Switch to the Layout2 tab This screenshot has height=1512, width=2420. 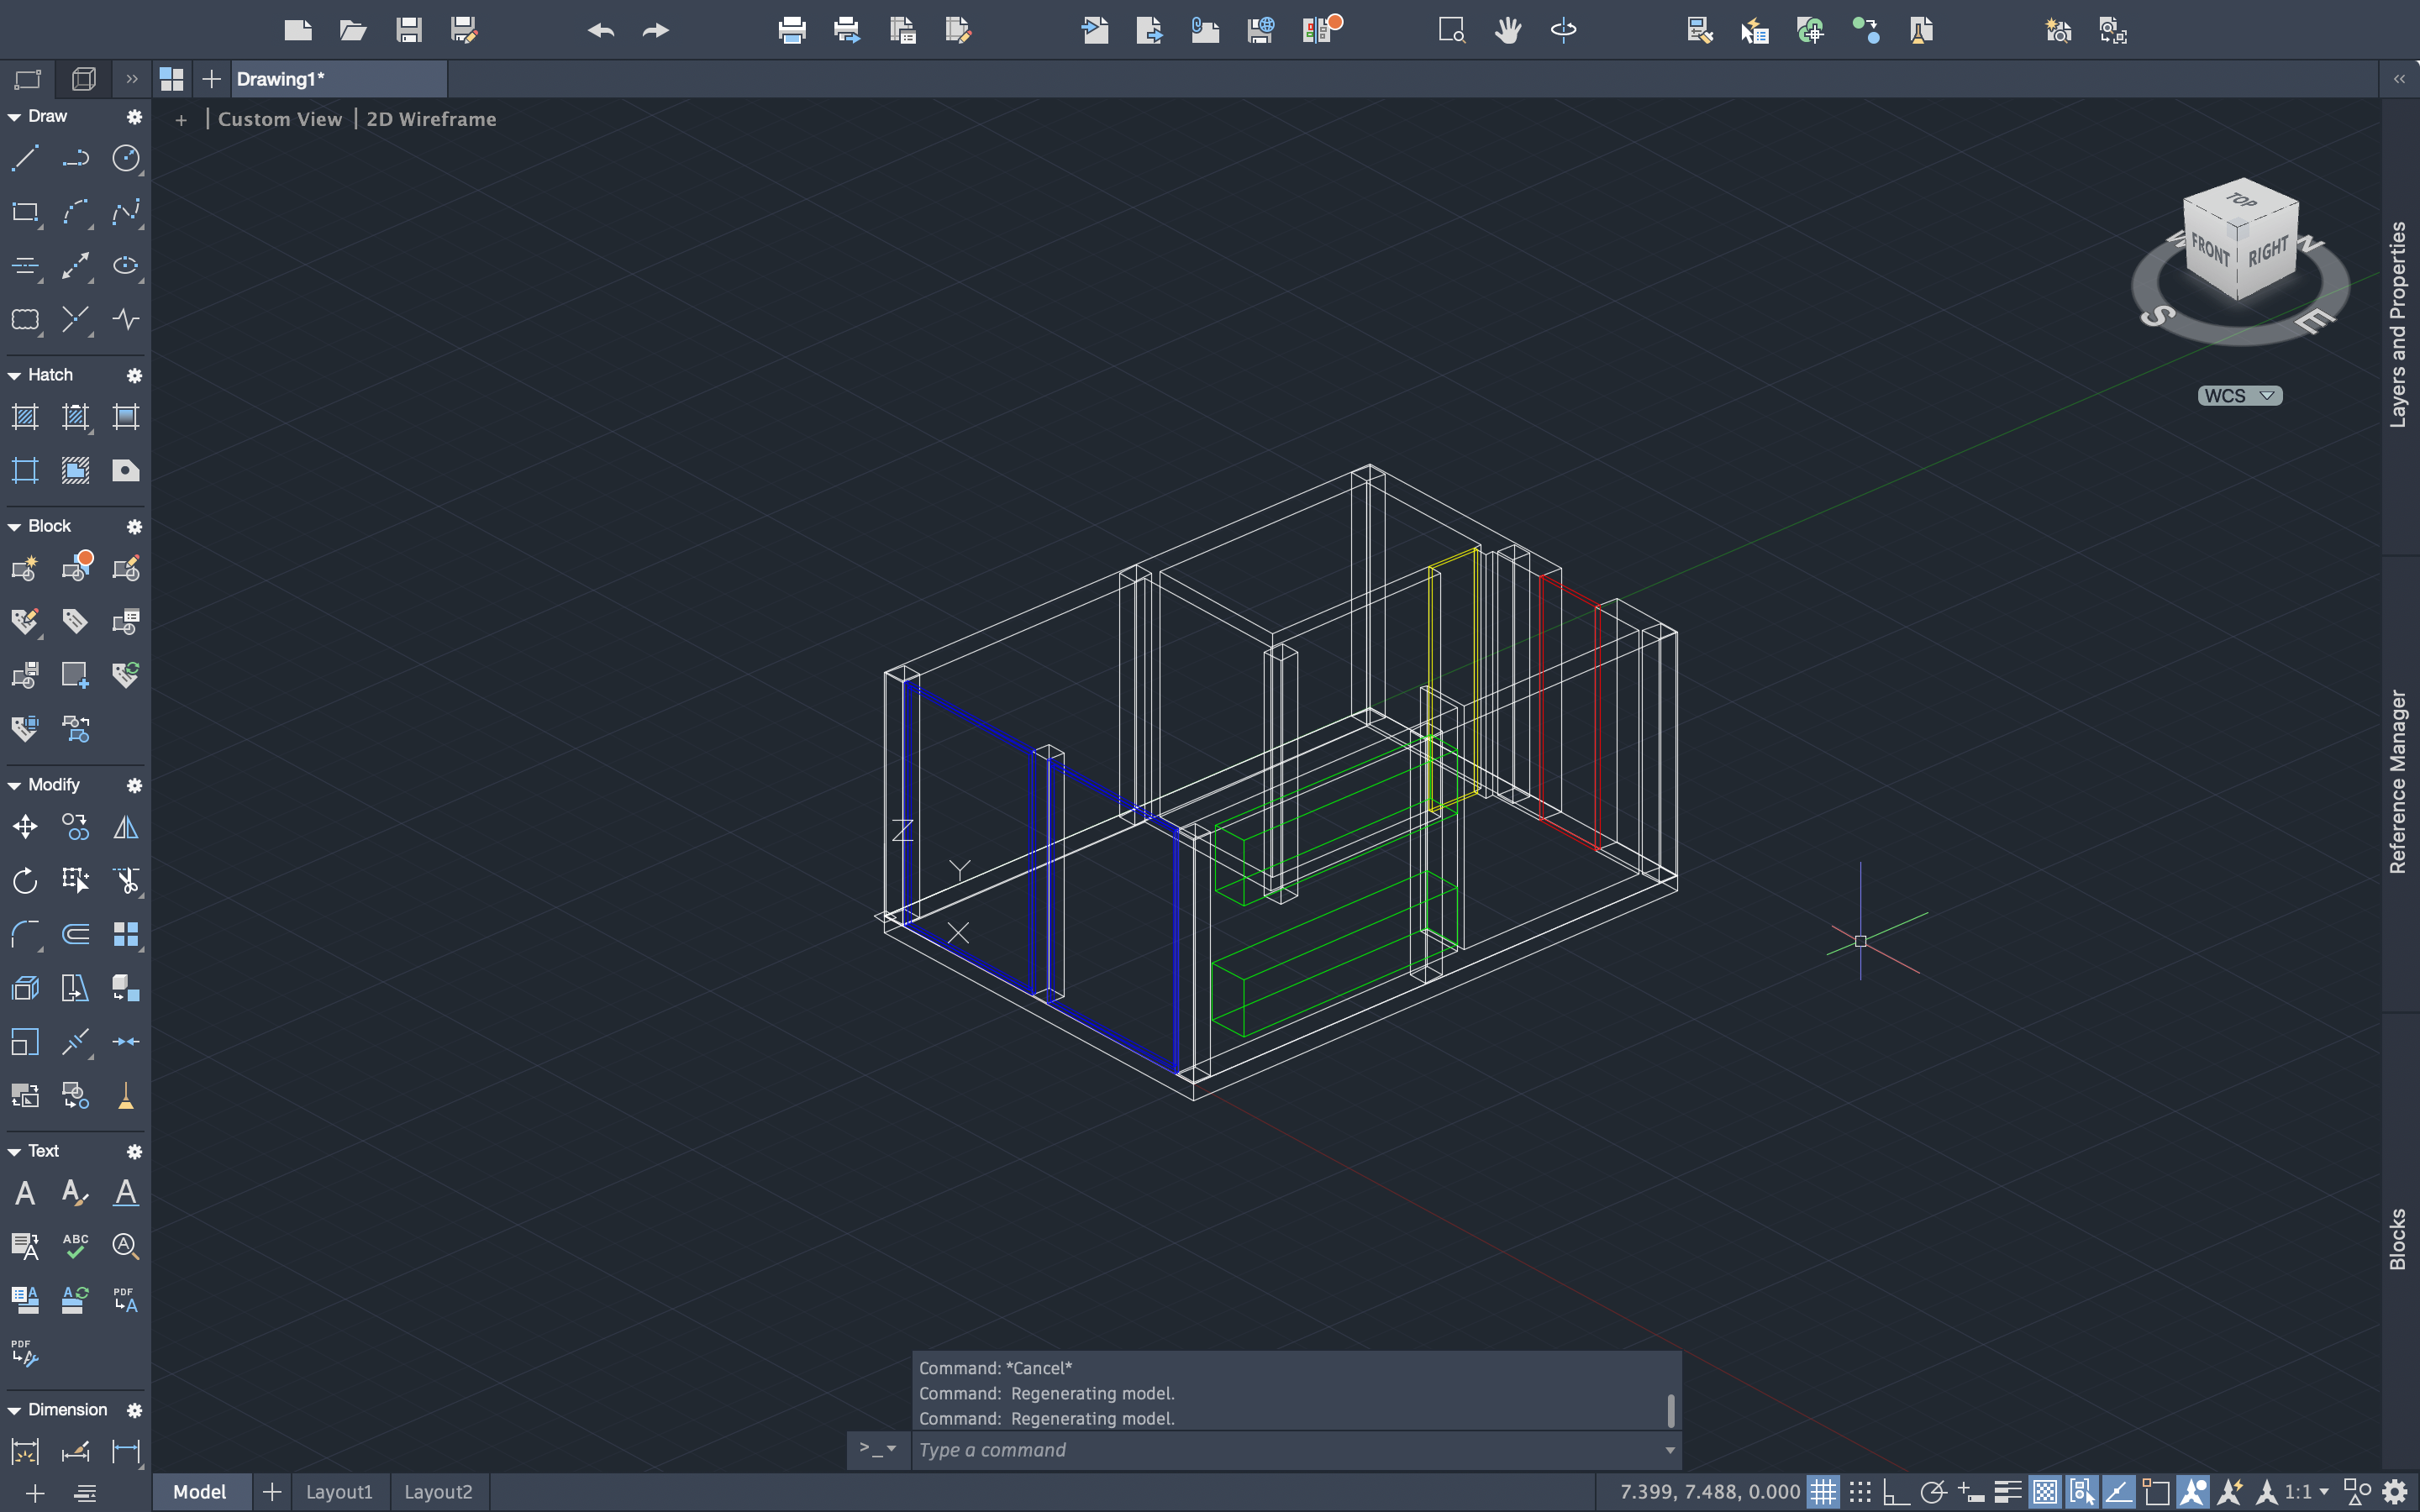point(438,1492)
